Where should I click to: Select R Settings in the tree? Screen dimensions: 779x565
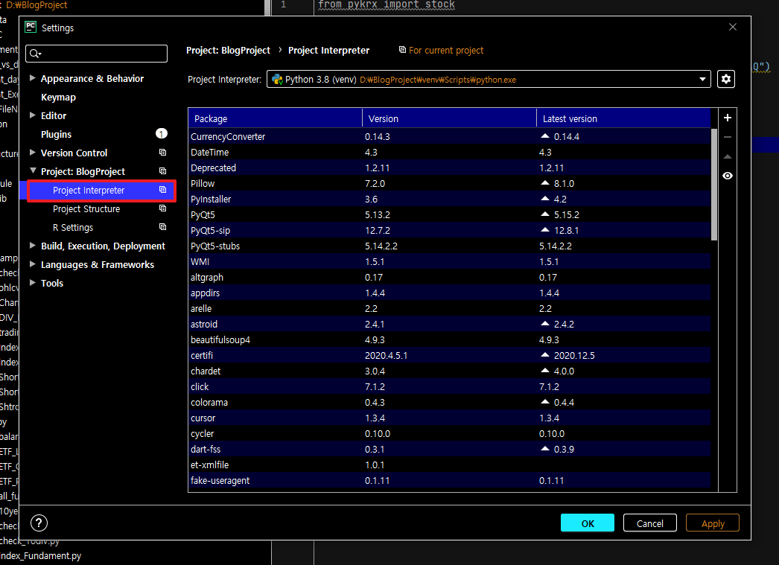pyautogui.click(x=73, y=227)
